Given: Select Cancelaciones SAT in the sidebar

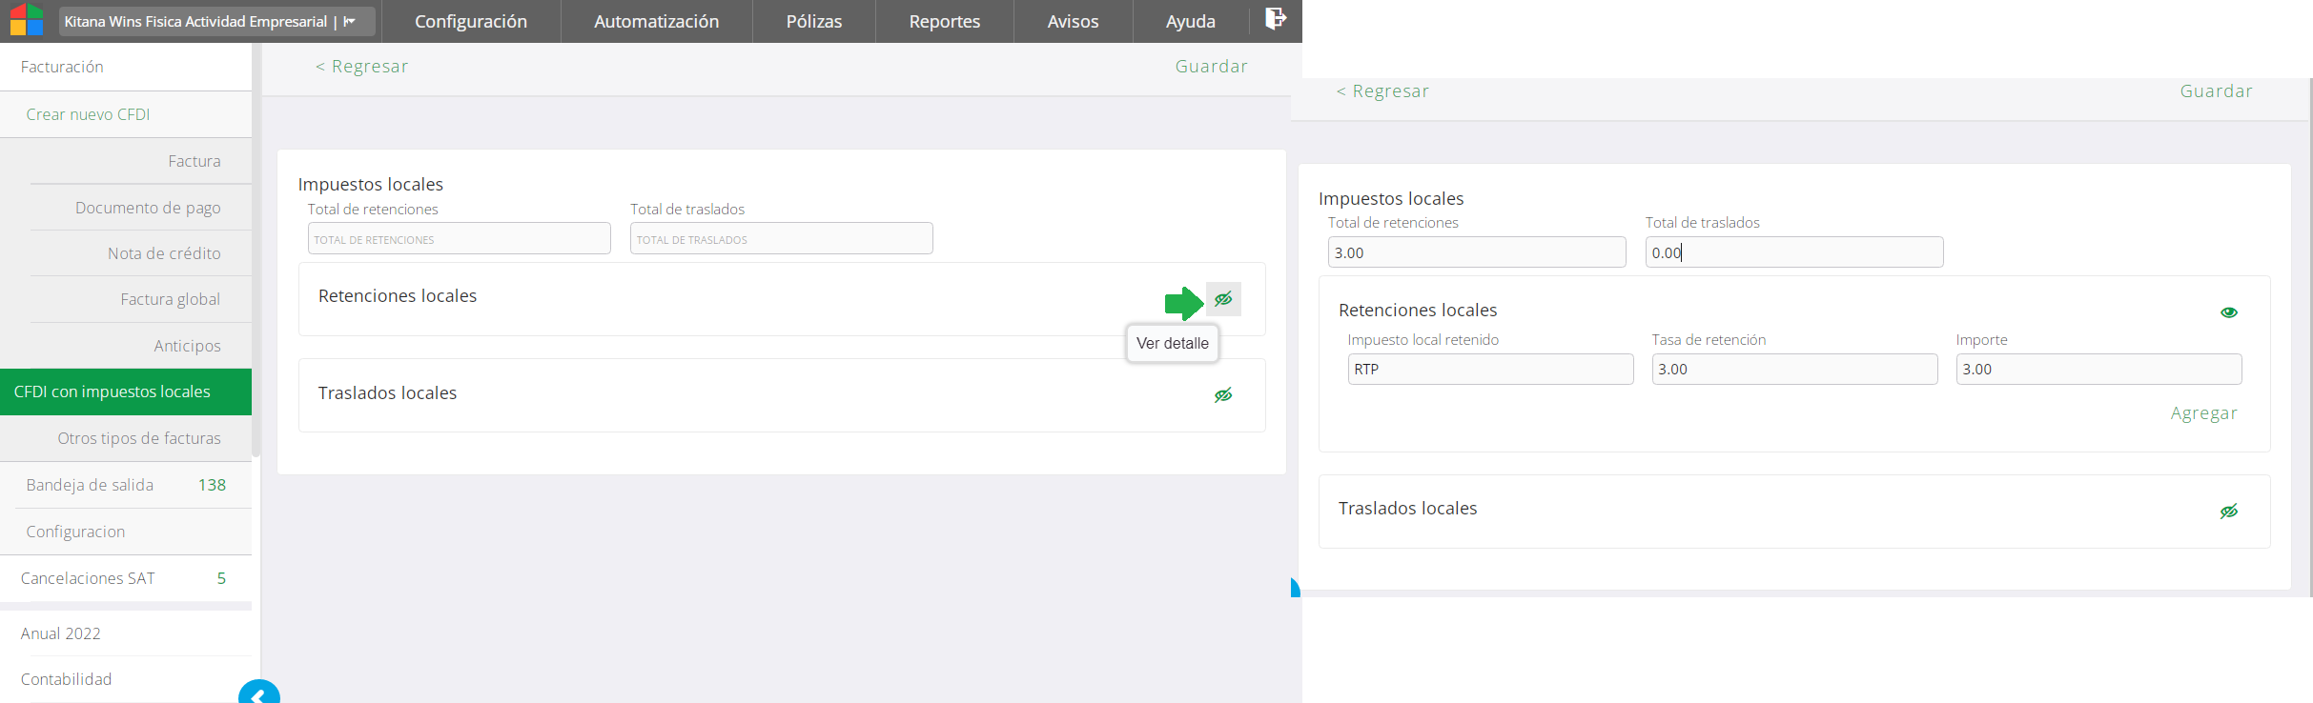Looking at the screenshot, I should click(88, 578).
